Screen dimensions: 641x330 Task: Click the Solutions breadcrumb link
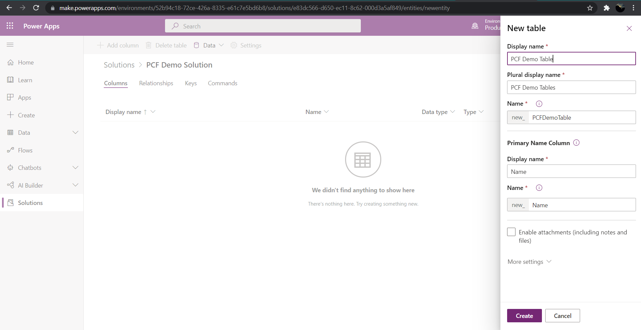pos(119,65)
